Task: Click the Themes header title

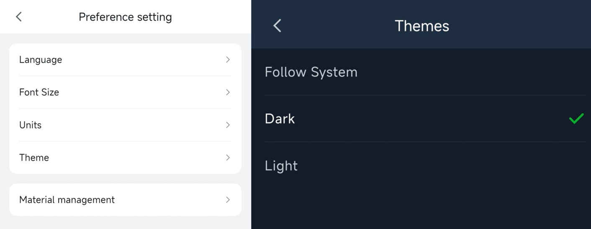Action: coord(421,26)
